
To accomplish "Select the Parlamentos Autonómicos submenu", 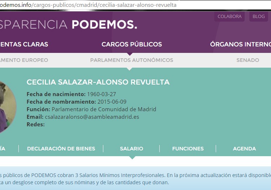I will coord(132,60).
